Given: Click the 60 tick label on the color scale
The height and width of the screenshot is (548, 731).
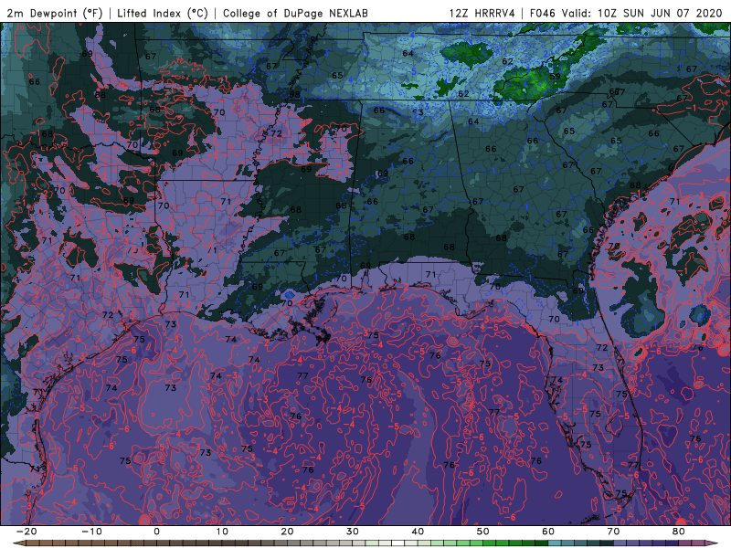Looking at the screenshot, I should [x=548, y=532].
